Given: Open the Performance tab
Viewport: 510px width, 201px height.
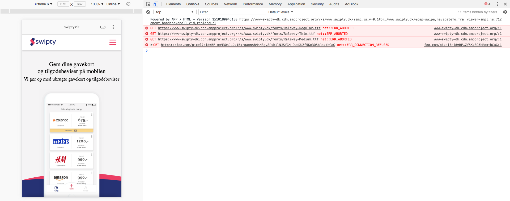Looking at the screenshot, I should click(x=253, y=4).
